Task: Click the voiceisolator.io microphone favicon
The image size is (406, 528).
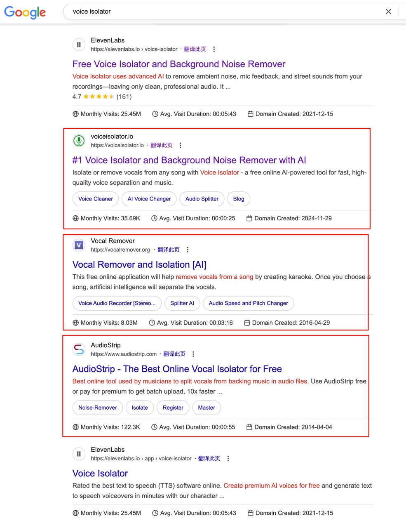Action: point(79,141)
